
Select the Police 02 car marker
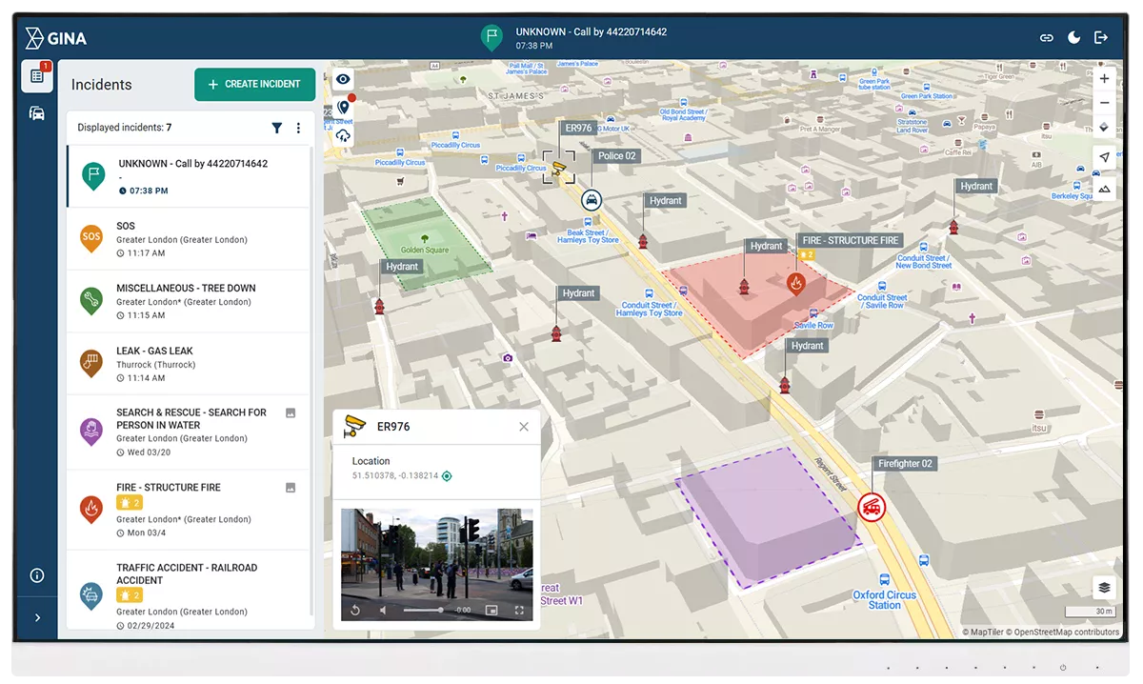[592, 199]
